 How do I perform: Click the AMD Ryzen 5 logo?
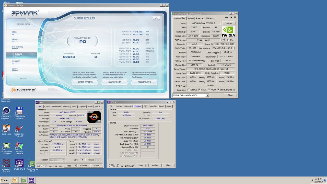[94, 117]
